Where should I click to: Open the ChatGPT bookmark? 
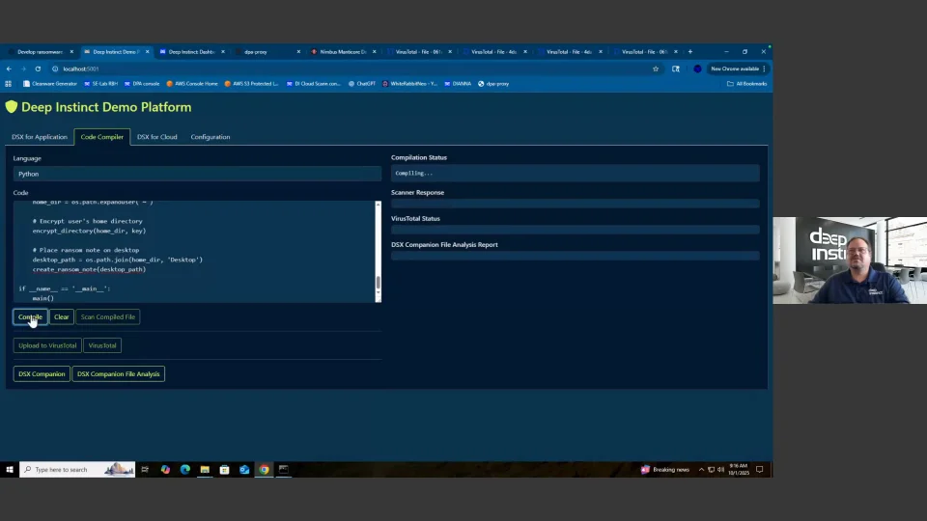362,84
